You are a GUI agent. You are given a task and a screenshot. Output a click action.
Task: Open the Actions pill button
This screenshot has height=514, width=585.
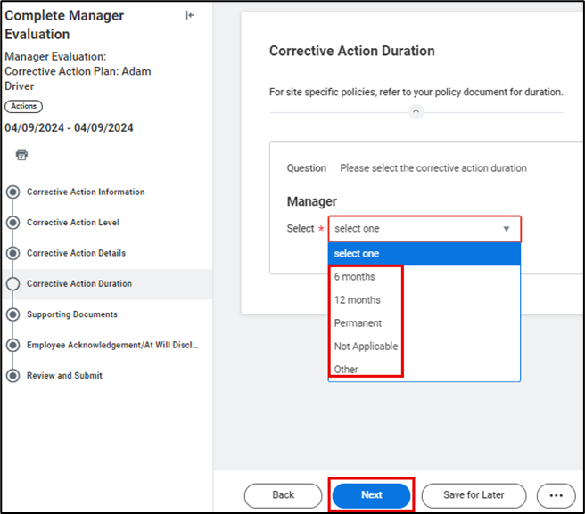[23, 106]
